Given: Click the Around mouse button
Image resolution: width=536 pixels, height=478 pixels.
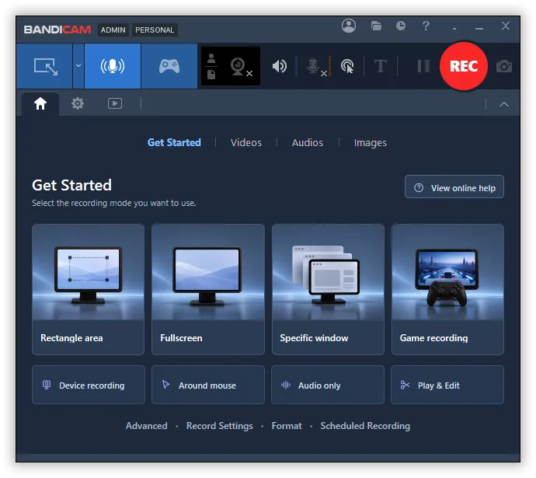Looking at the screenshot, I should [208, 385].
